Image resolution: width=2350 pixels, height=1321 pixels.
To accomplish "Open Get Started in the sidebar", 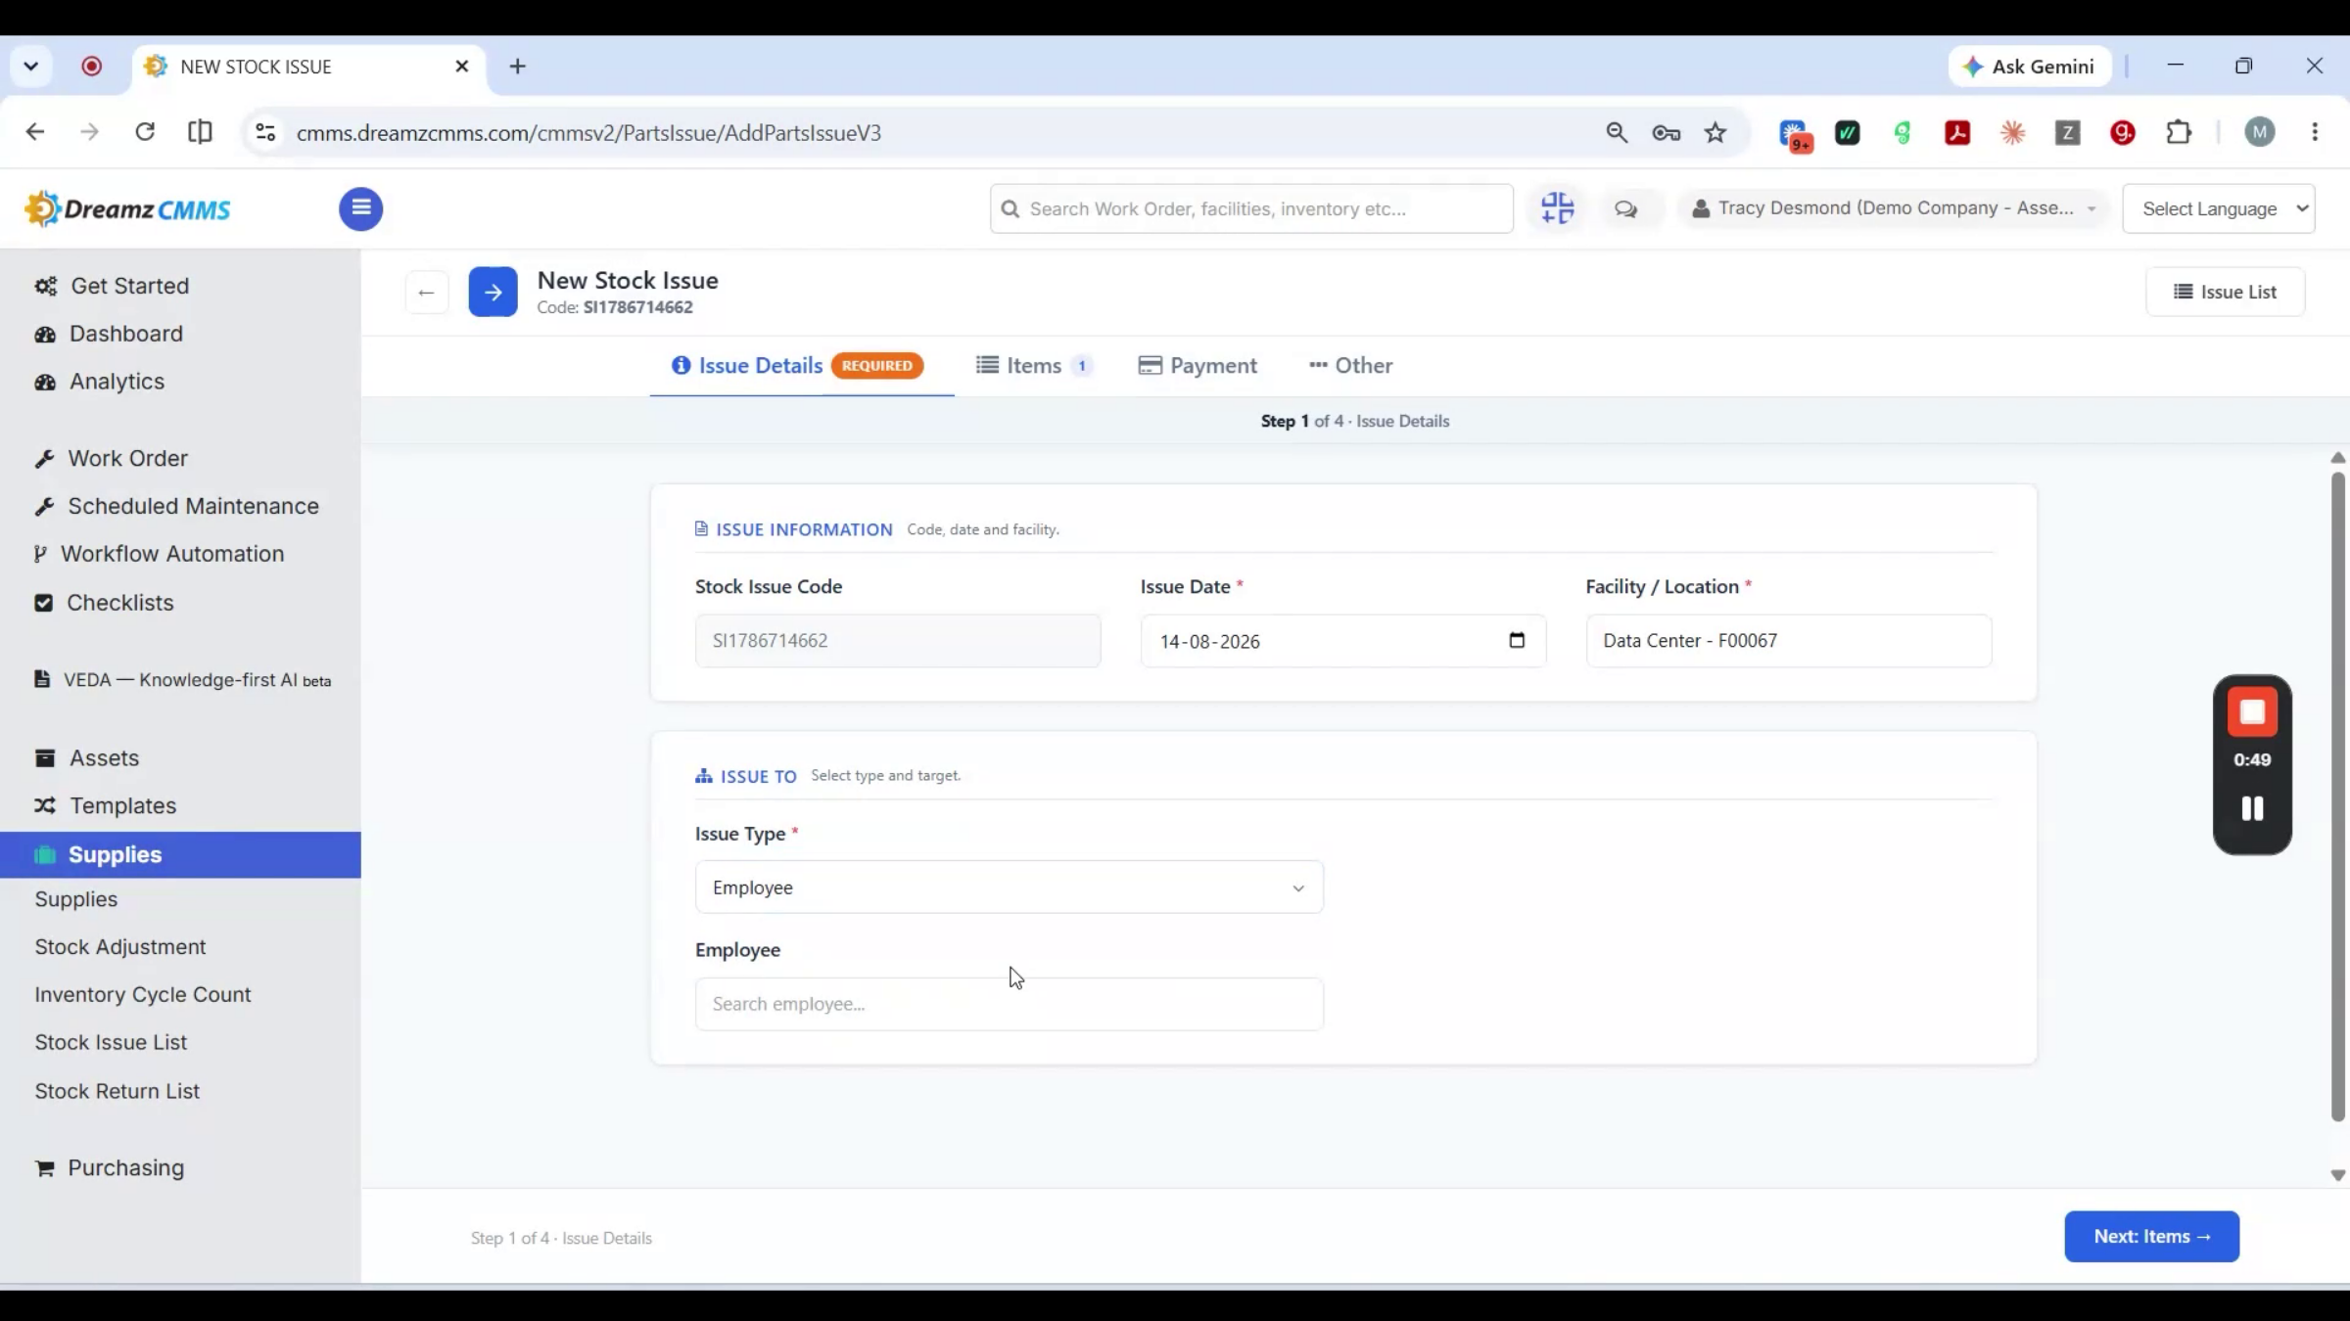I will (112, 286).
